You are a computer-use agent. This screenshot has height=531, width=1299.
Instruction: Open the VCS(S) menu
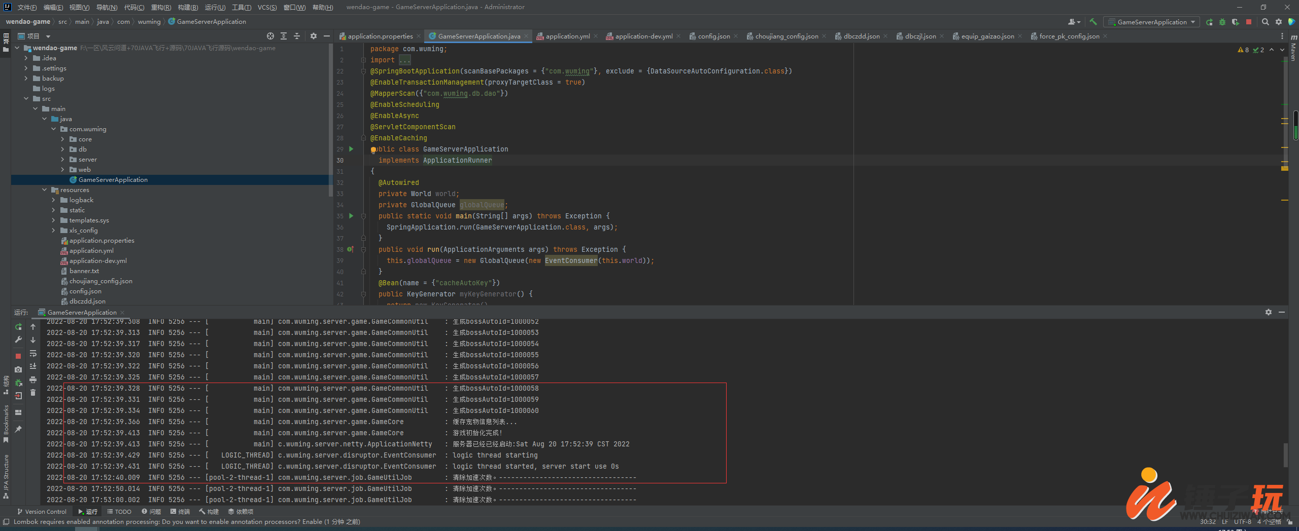(267, 7)
